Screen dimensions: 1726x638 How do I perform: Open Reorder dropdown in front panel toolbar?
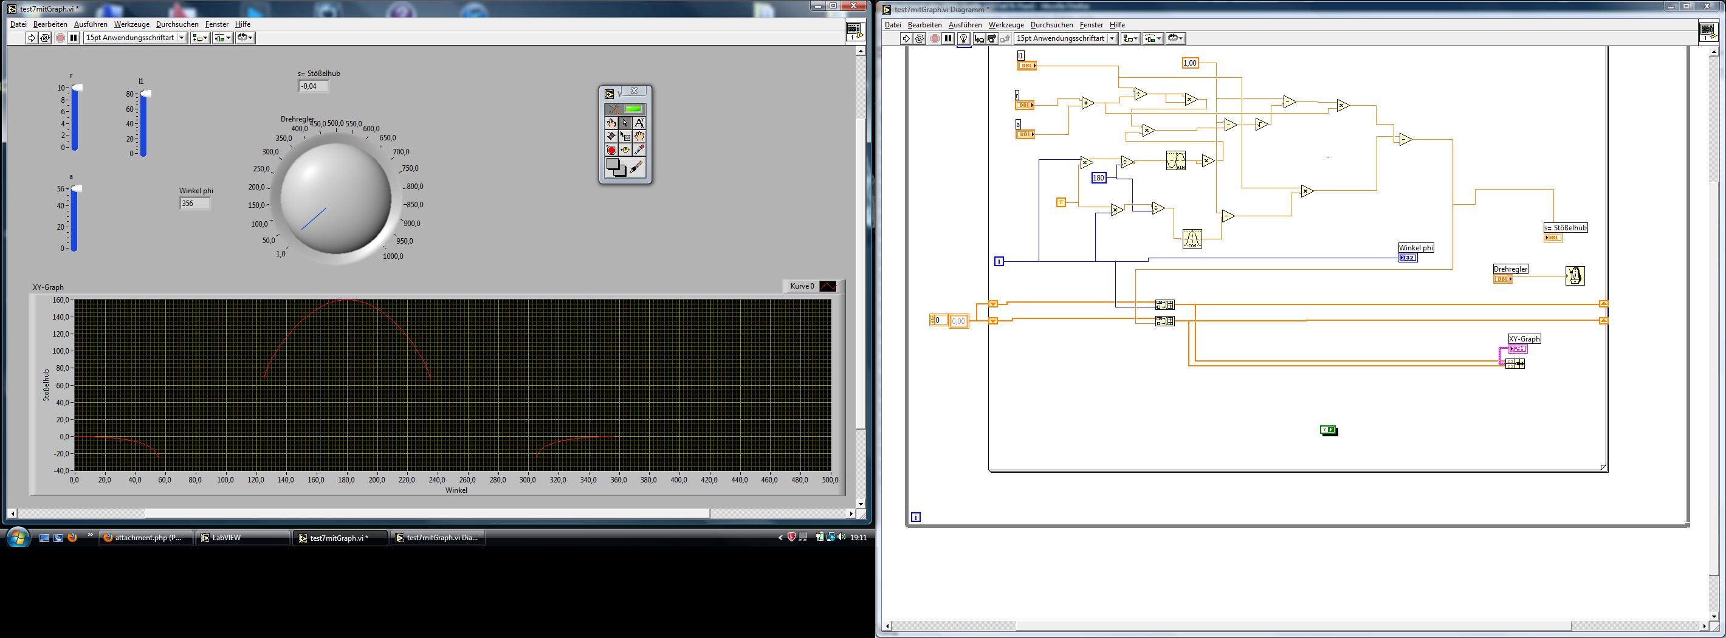tap(246, 38)
